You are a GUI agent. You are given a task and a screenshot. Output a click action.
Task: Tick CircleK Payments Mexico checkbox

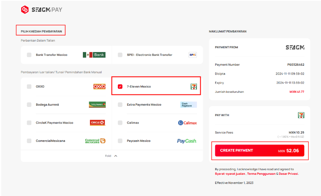pos(29,122)
